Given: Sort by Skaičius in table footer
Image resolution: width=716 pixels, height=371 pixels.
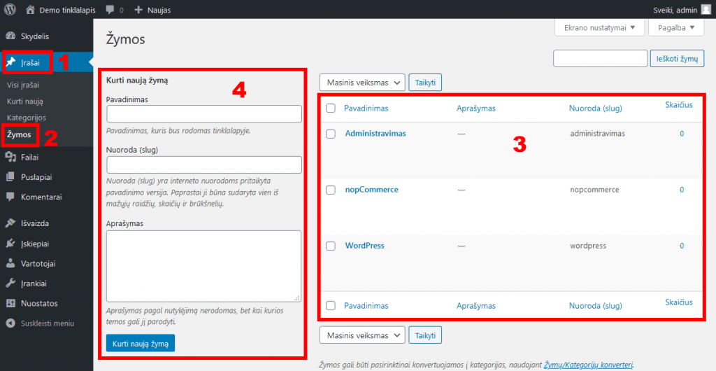Looking at the screenshot, I should pos(678,302).
